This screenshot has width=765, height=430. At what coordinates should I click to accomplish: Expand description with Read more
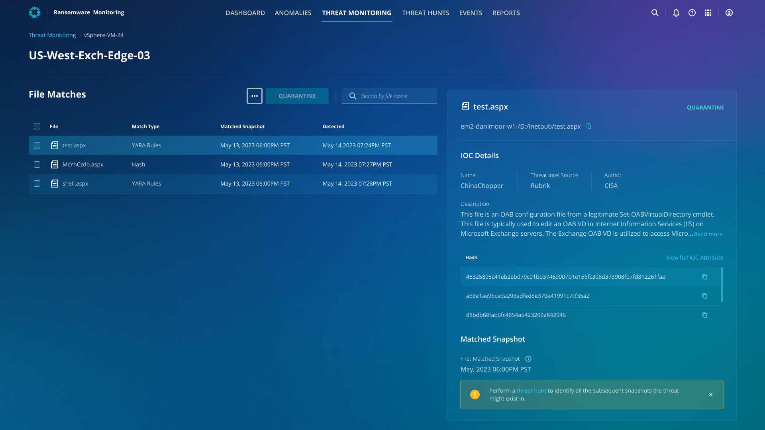708,234
